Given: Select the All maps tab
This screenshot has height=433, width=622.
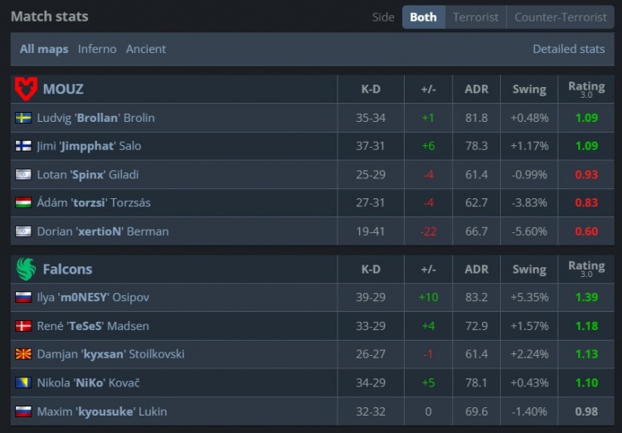Looking at the screenshot, I should point(45,49).
